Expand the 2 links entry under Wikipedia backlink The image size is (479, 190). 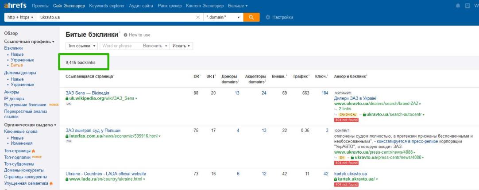tap(345, 109)
